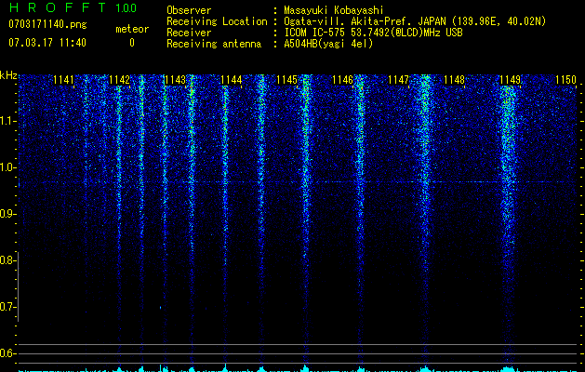Click time marker 1150

tap(565, 80)
